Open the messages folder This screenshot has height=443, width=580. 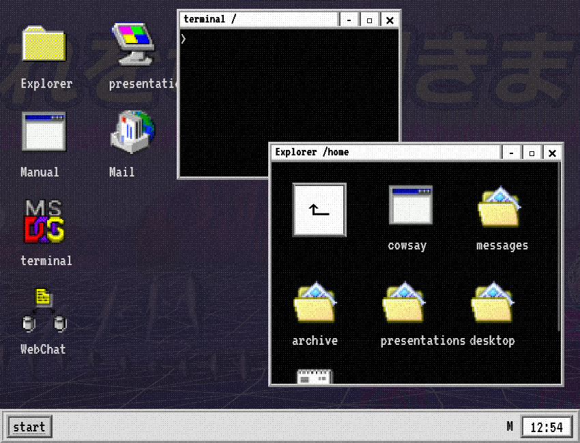[500, 208]
